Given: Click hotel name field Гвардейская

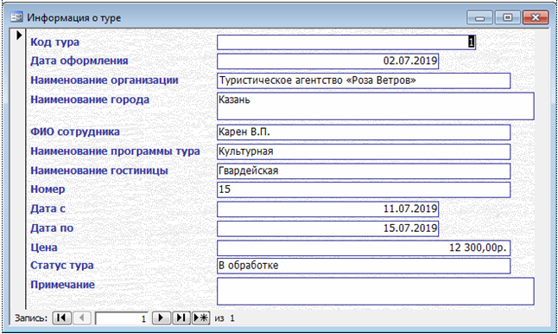Looking at the screenshot, I should 364,171.
